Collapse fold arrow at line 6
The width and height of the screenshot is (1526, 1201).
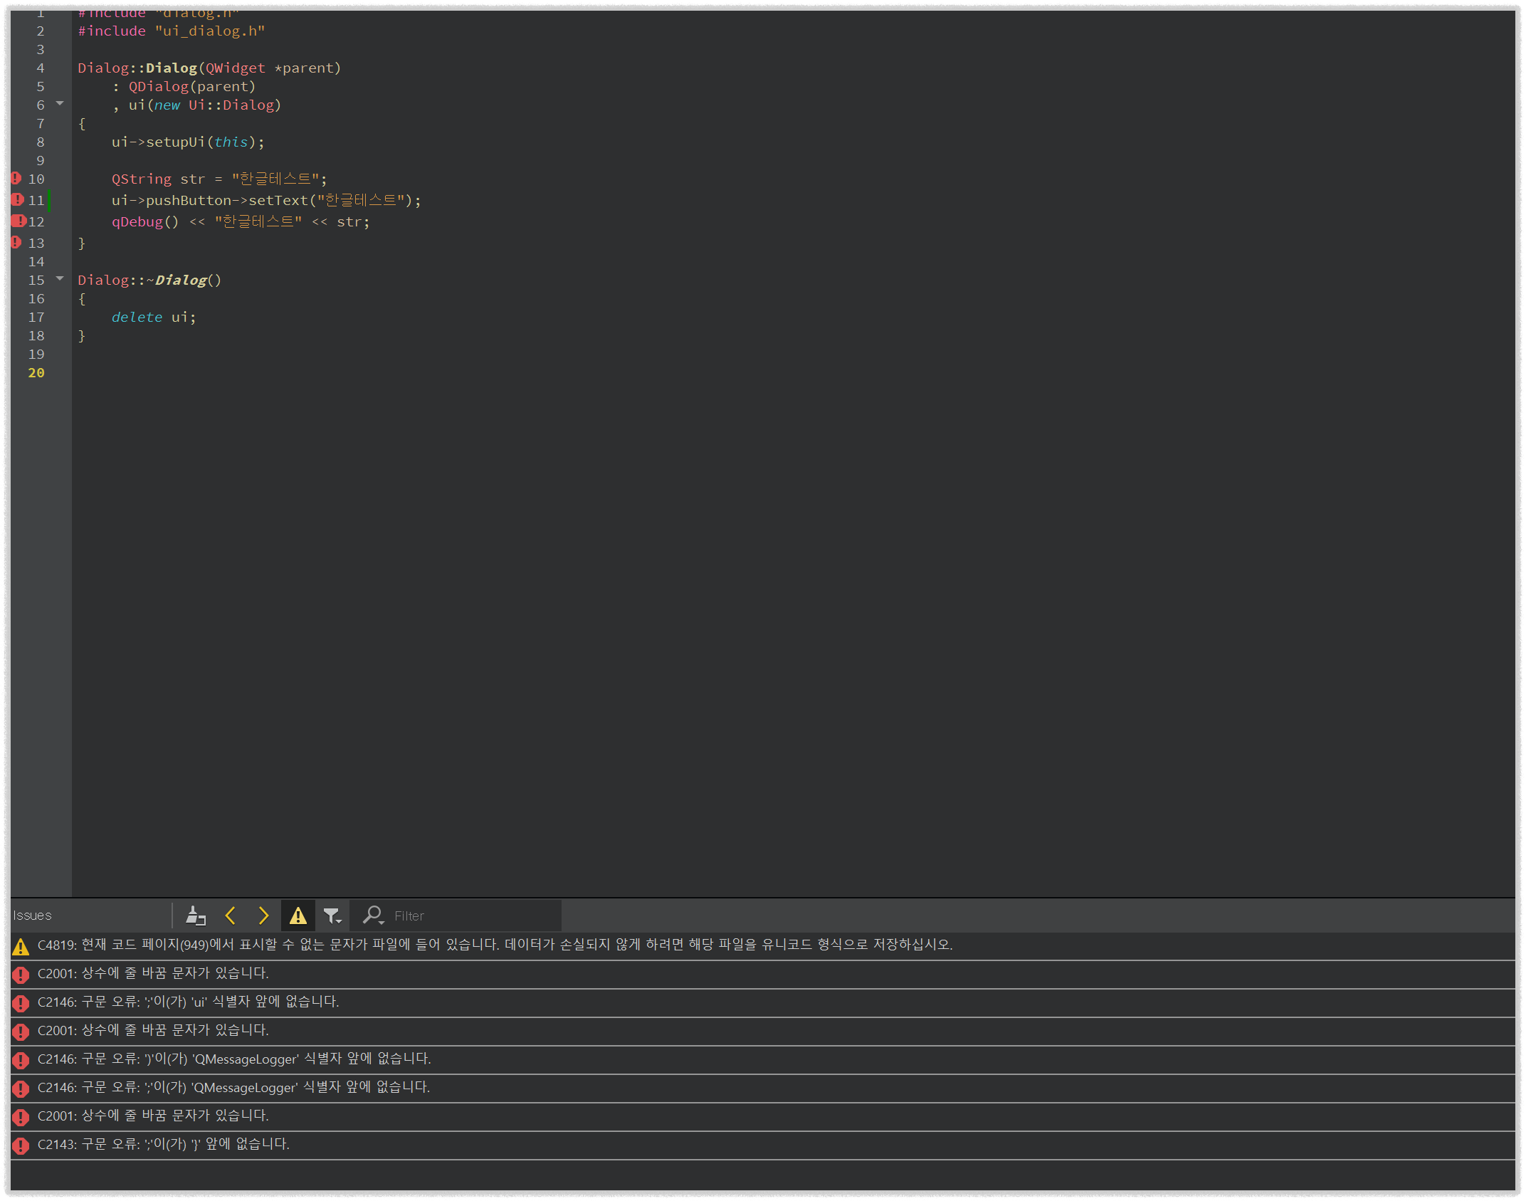coord(60,104)
